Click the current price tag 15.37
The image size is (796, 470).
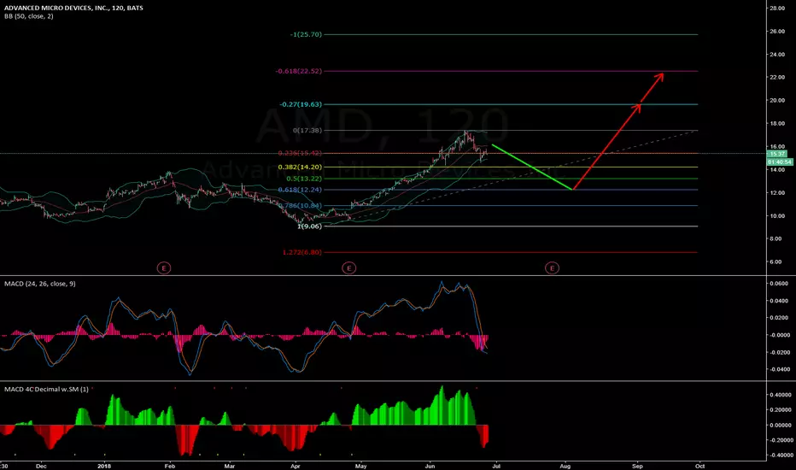pos(779,154)
